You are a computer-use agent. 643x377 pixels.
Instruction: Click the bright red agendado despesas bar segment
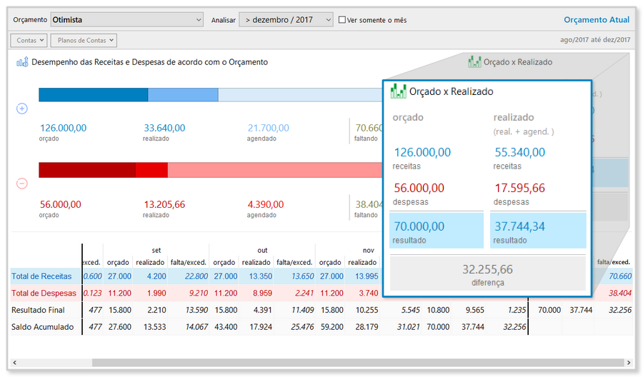click(151, 170)
